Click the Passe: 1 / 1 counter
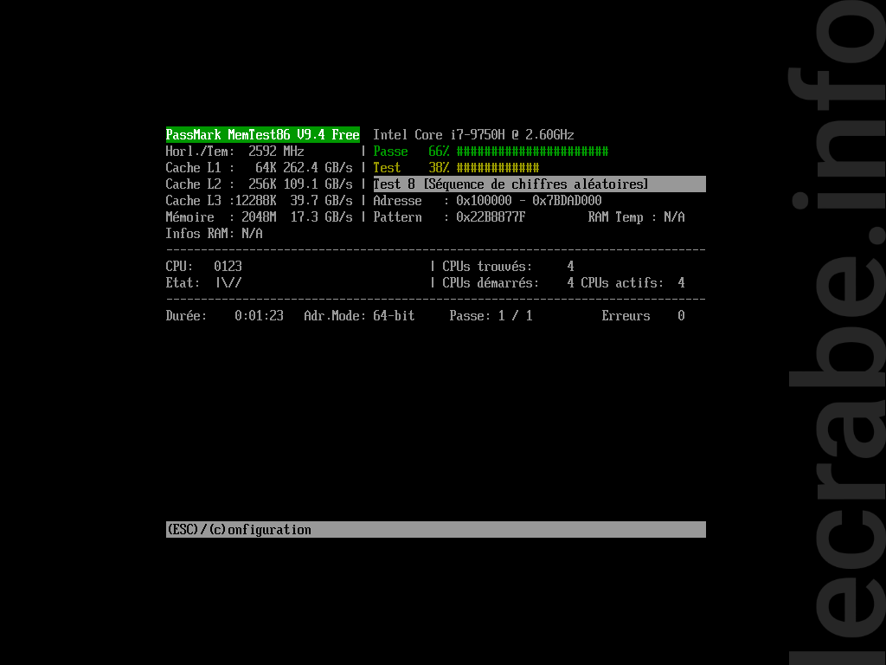886x665 pixels. pos(491,315)
